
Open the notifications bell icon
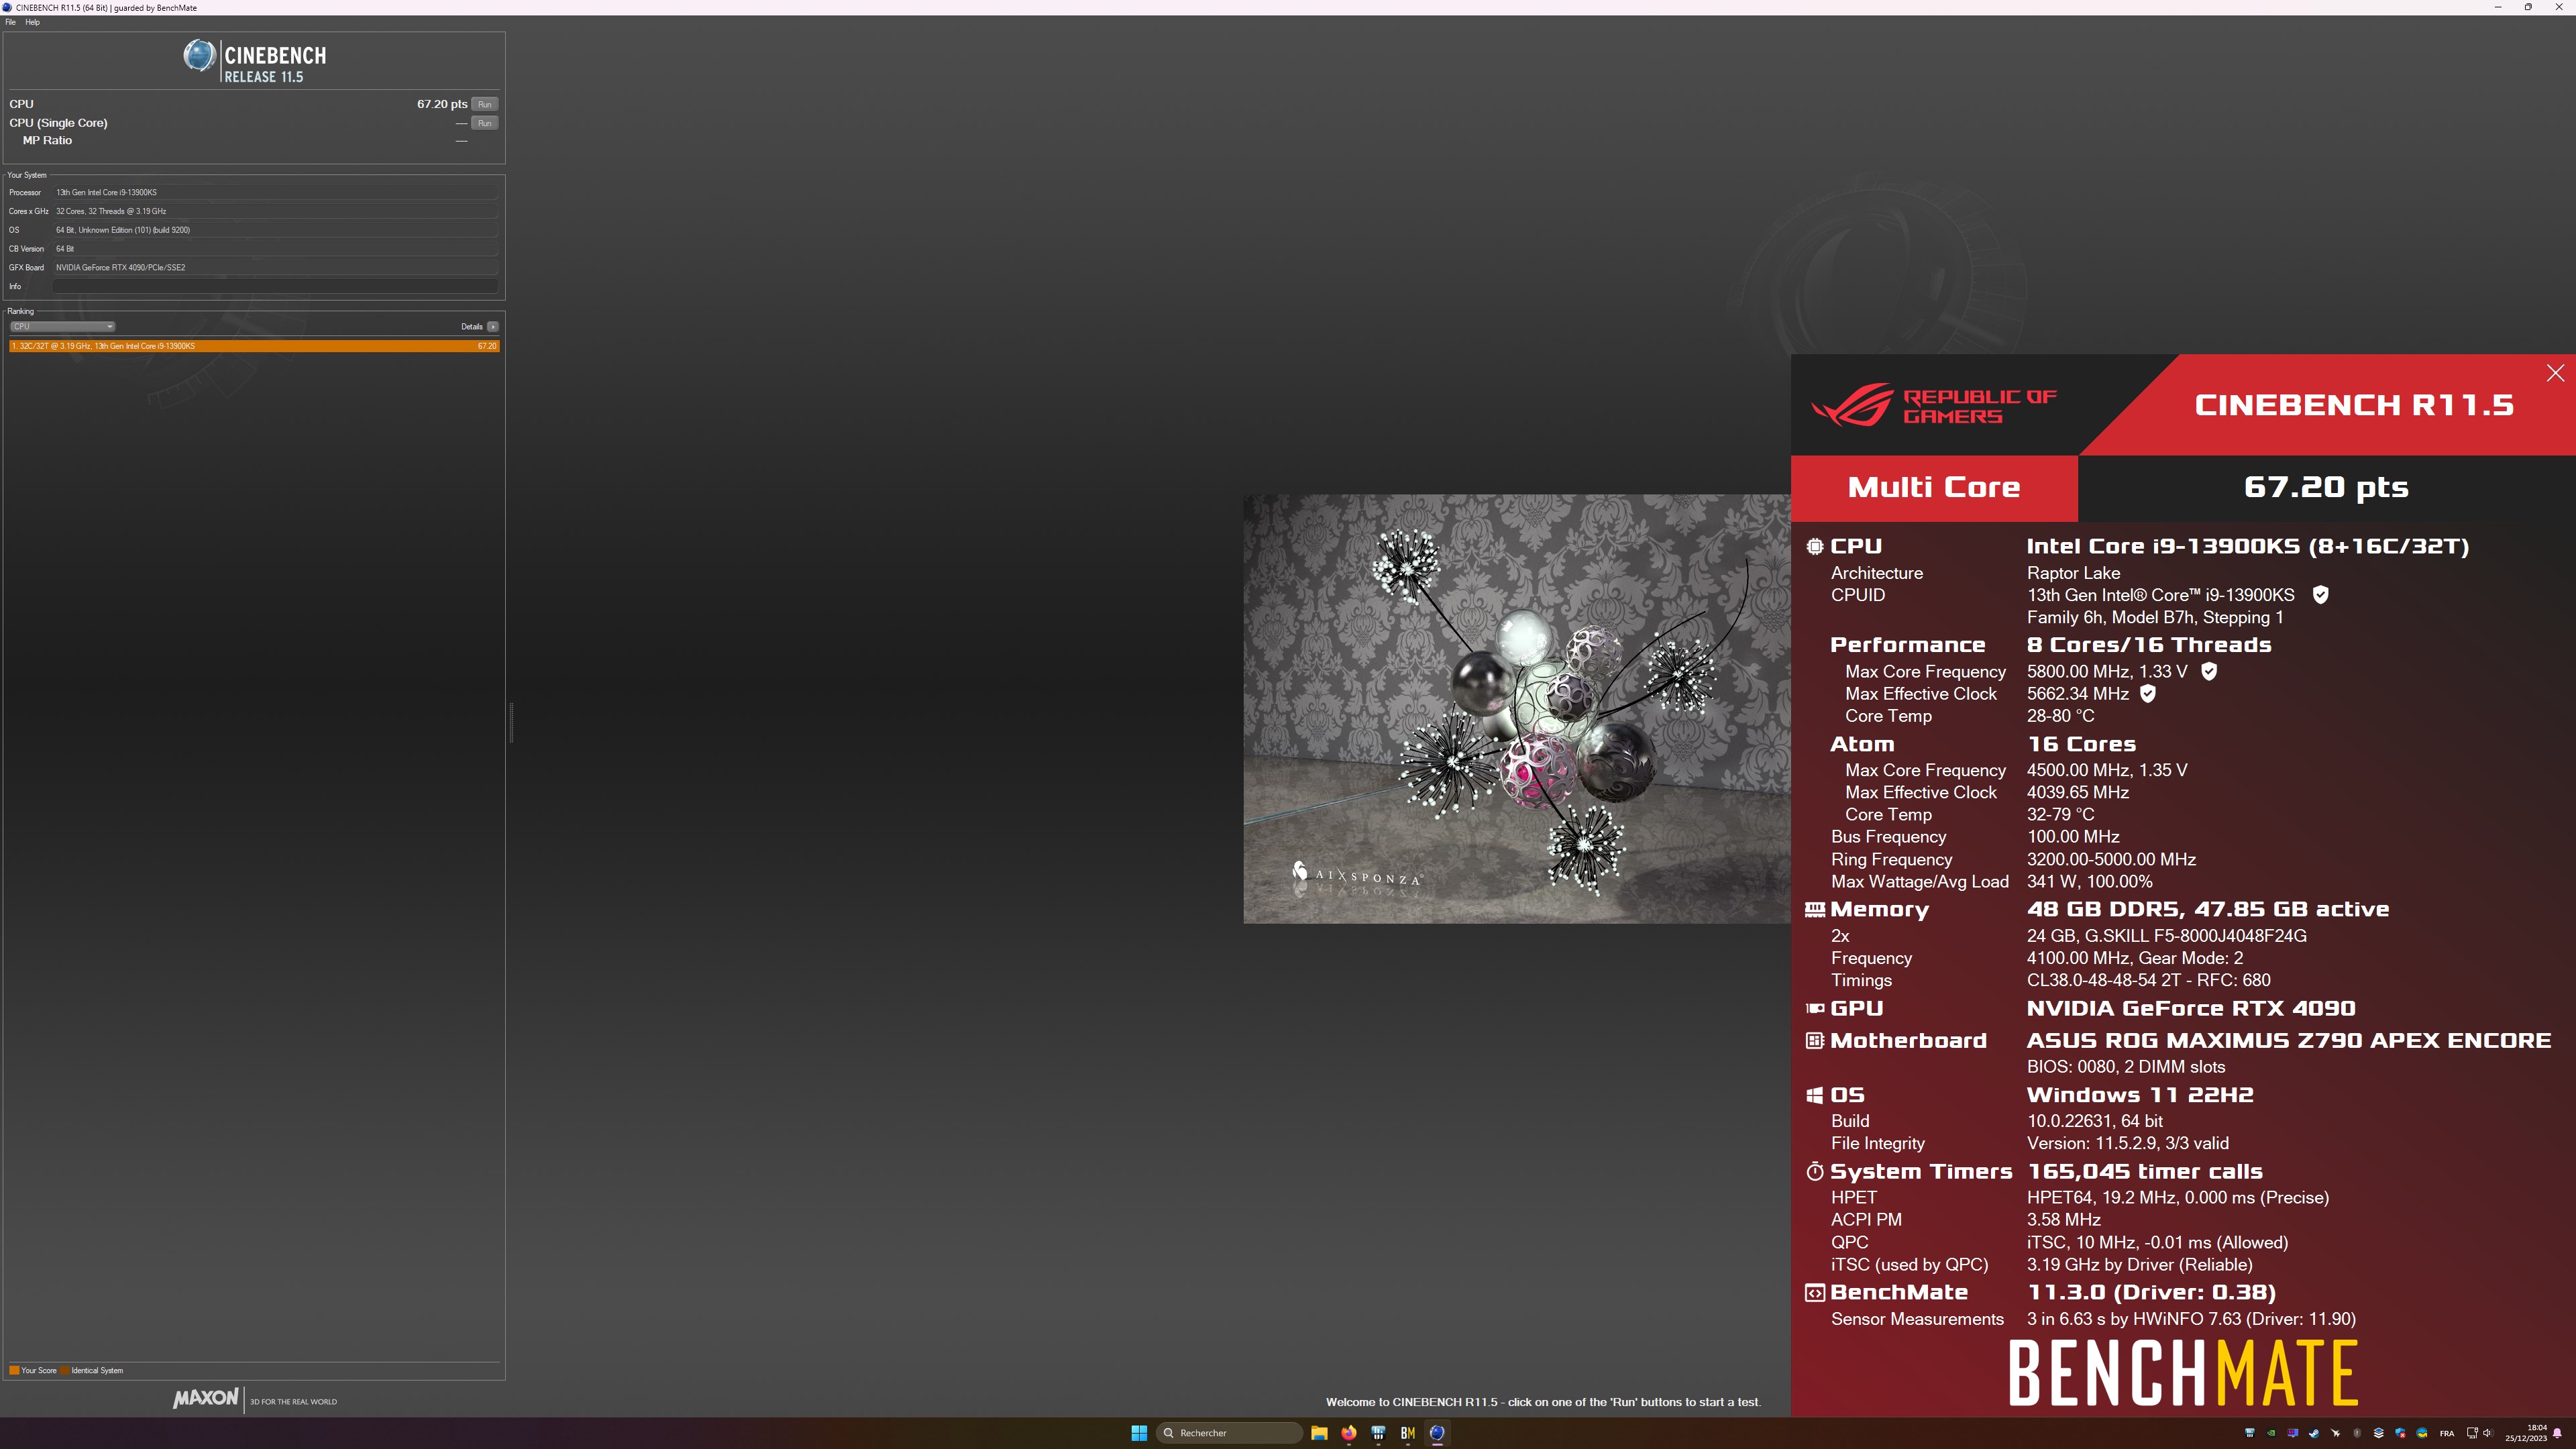coord(2557,1433)
